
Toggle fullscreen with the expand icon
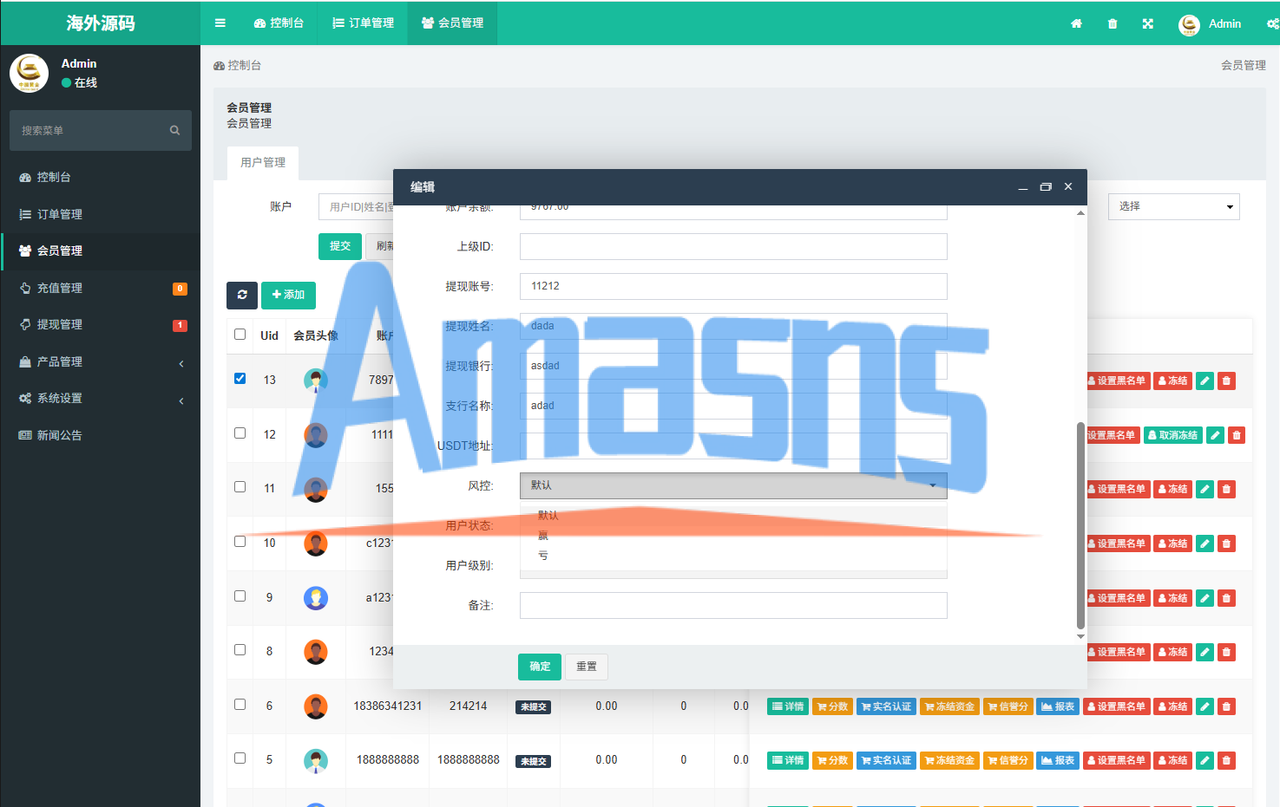1148,24
